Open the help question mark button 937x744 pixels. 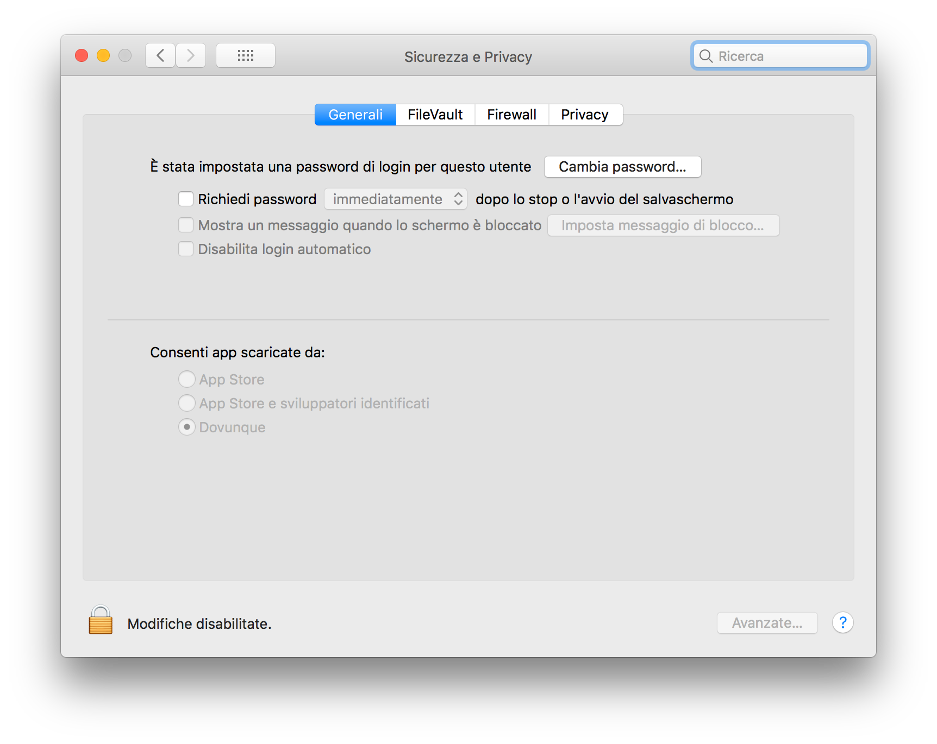tap(842, 623)
